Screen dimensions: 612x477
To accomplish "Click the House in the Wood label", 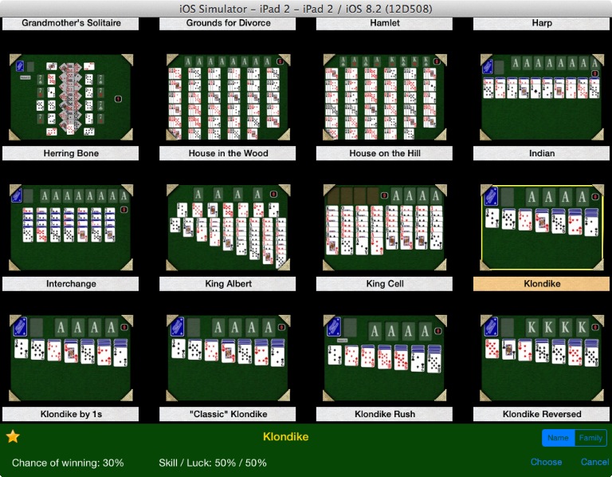I will [x=228, y=153].
